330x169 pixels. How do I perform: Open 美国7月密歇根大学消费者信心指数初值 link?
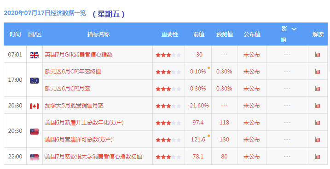pos(93,157)
